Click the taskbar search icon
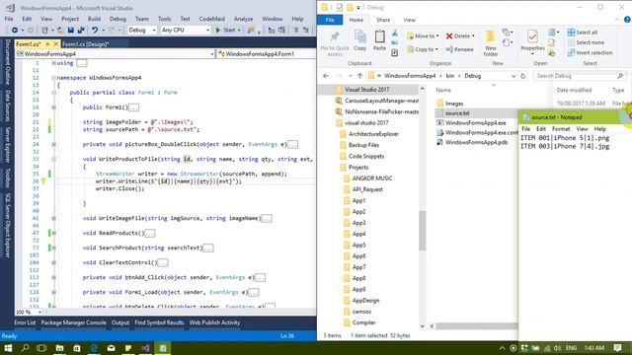This screenshot has height=355, width=632. pos(25,348)
